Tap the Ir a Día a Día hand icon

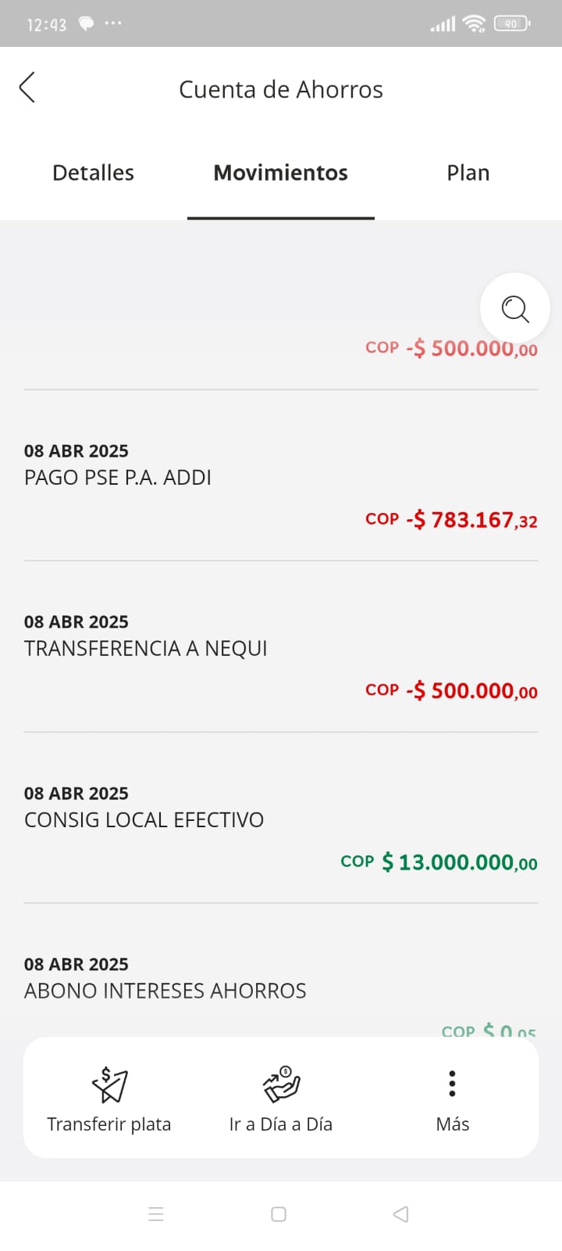(x=281, y=1084)
